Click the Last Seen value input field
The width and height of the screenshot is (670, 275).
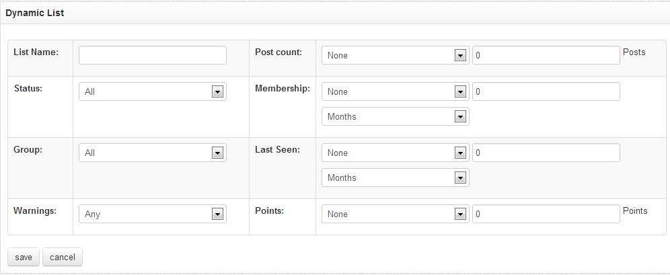coord(546,153)
